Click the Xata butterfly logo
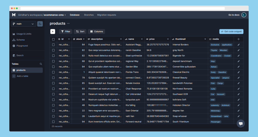The image size is (258, 137). coord(14,15)
